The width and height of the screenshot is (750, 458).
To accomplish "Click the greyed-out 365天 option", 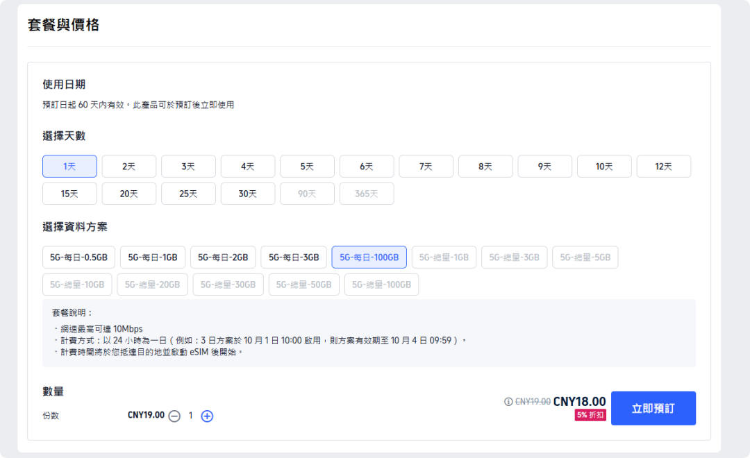I will point(367,194).
